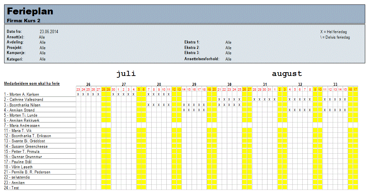Screen dimensions: 370x194
Task: Select the 'Kampanje:' label
Action: click(16, 53)
